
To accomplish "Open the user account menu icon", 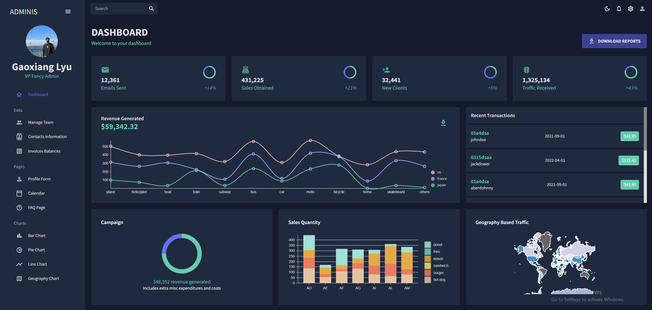I will tap(642, 8).
